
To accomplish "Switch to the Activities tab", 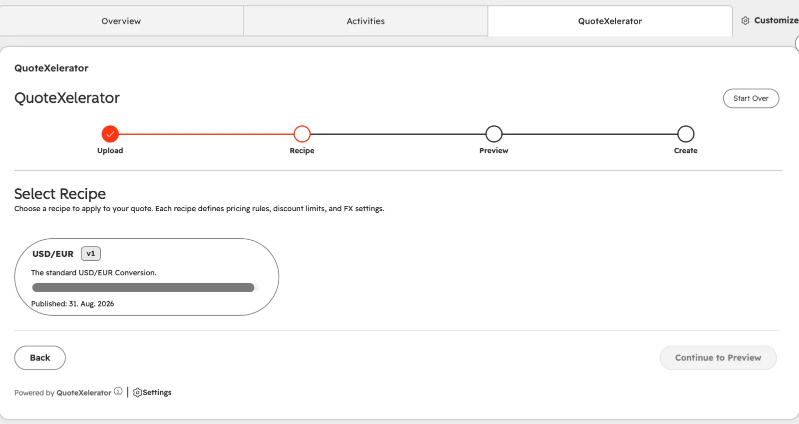I will tap(366, 21).
